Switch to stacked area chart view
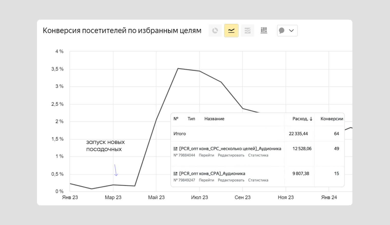Viewport: 390px width, 225px height. [247, 31]
